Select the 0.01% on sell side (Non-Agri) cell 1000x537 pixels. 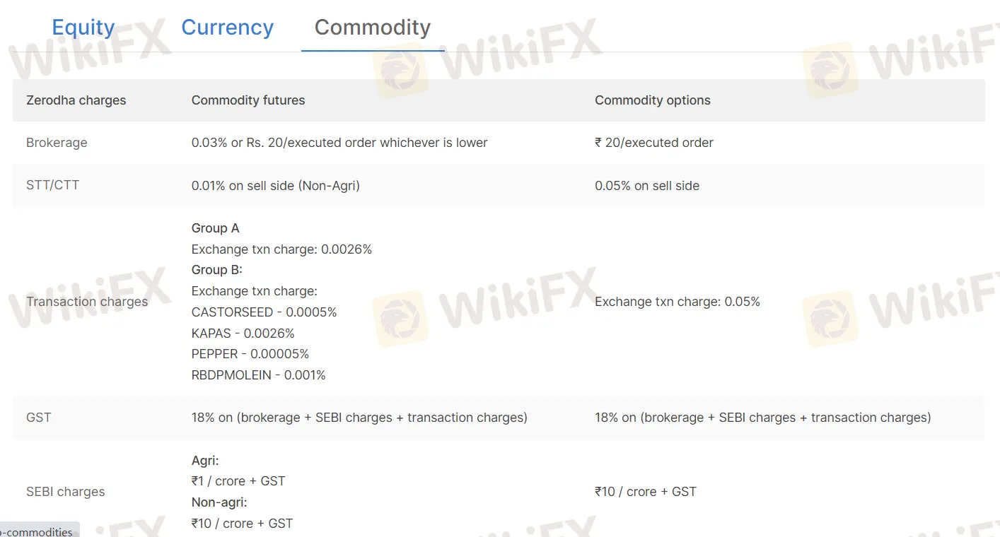275,186
